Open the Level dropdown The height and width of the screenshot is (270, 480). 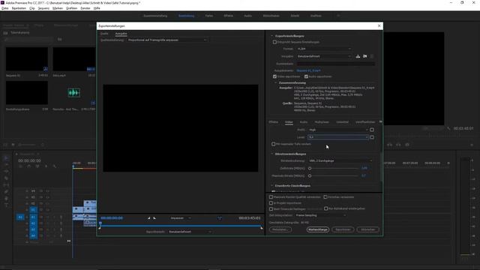pos(338,137)
